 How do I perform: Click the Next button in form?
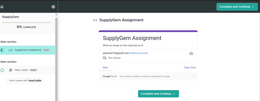[105, 67]
